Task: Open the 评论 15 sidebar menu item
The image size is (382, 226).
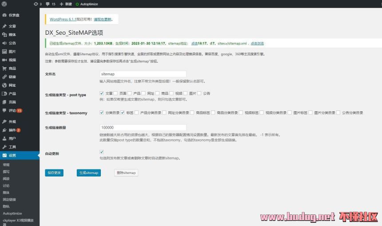Action: click(20, 111)
